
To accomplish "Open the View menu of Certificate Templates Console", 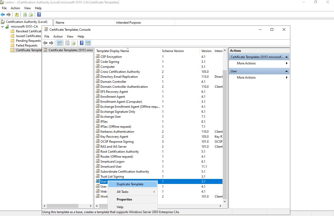I will point(70,37).
